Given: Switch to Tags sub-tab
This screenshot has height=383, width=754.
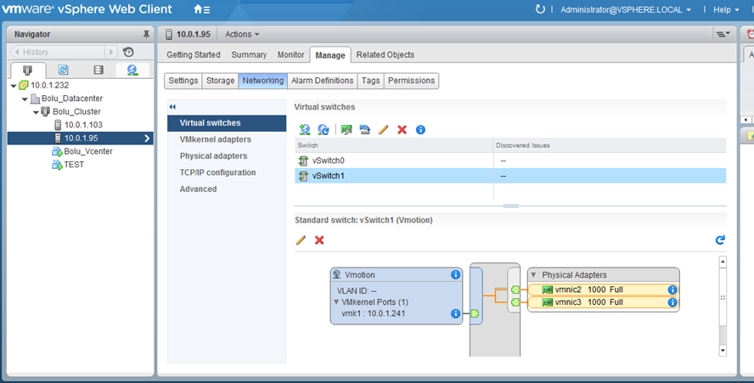Looking at the screenshot, I should (371, 81).
